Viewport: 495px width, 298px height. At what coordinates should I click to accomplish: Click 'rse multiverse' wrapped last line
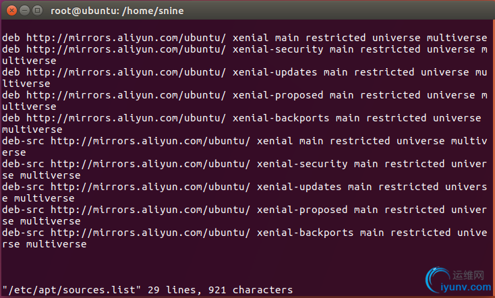(x=45, y=244)
